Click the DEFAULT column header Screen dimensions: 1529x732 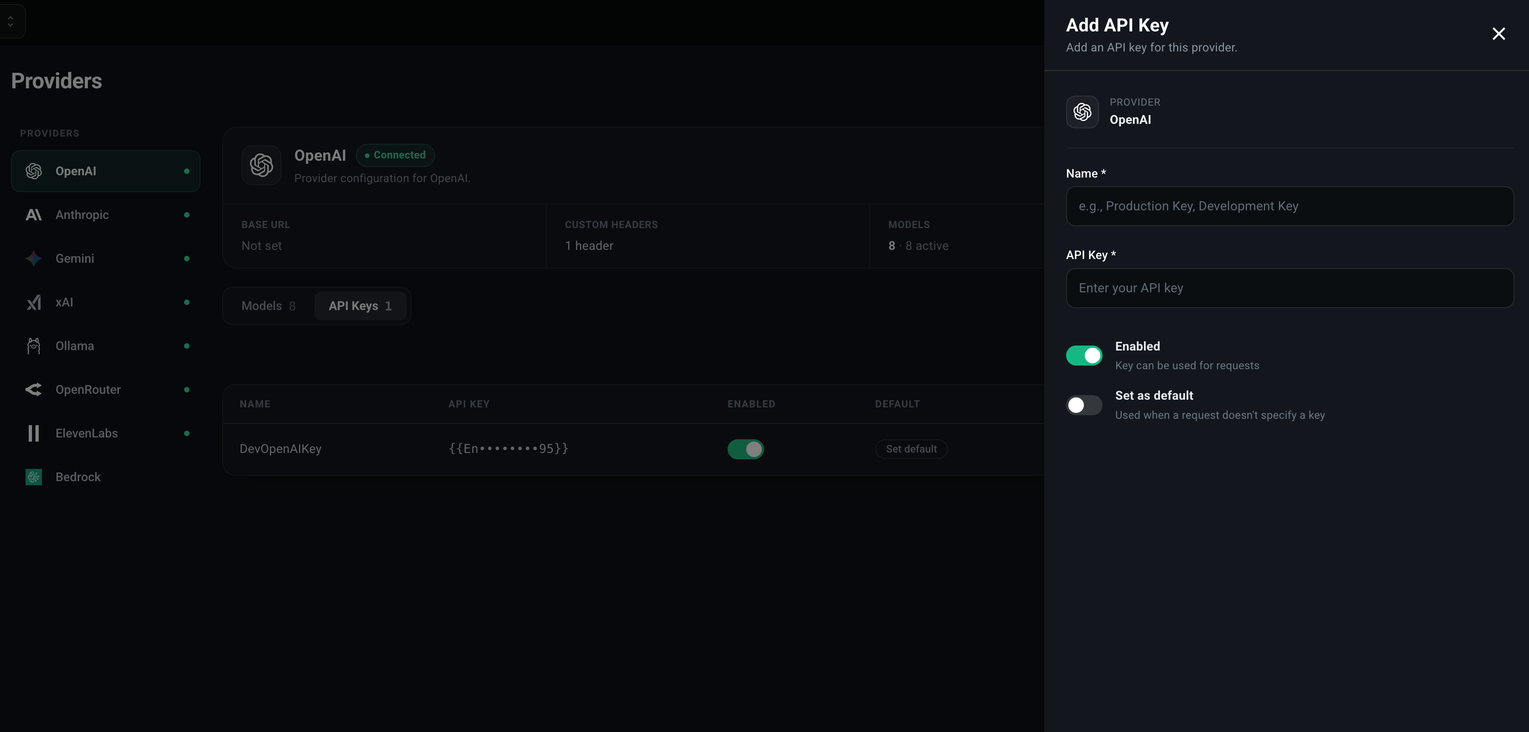pos(898,404)
